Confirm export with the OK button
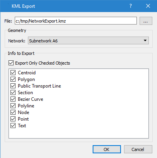 [107, 149]
